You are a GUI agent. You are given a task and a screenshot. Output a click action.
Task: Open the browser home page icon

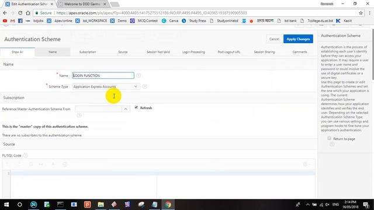pyautogui.click(x=28, y=13)
